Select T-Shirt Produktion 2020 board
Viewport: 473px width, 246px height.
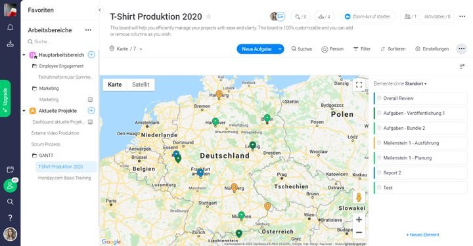point(66,167)
